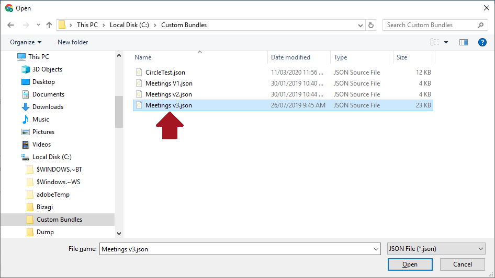Change the view layout icon

click(435, 42)
